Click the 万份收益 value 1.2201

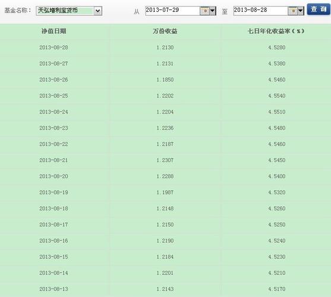[x=165, y=273]
